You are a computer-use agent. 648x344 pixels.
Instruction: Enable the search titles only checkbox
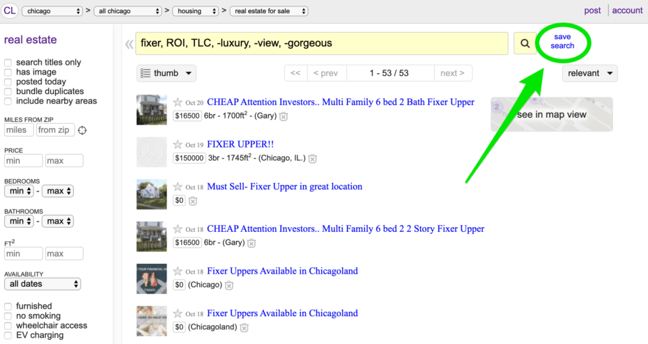8,63
